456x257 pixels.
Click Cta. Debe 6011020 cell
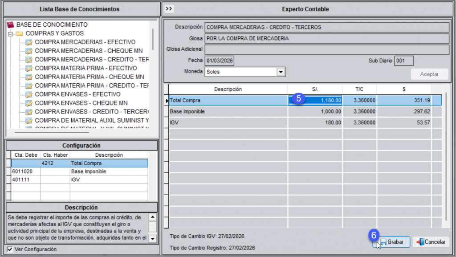tap(25, 171)
